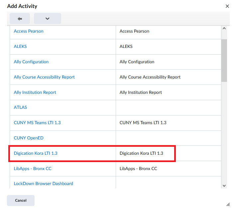Open LibApps - Bronx CC link
This screenshot has width=237, height=213.
pyautogui.click(x=33, y=169)
